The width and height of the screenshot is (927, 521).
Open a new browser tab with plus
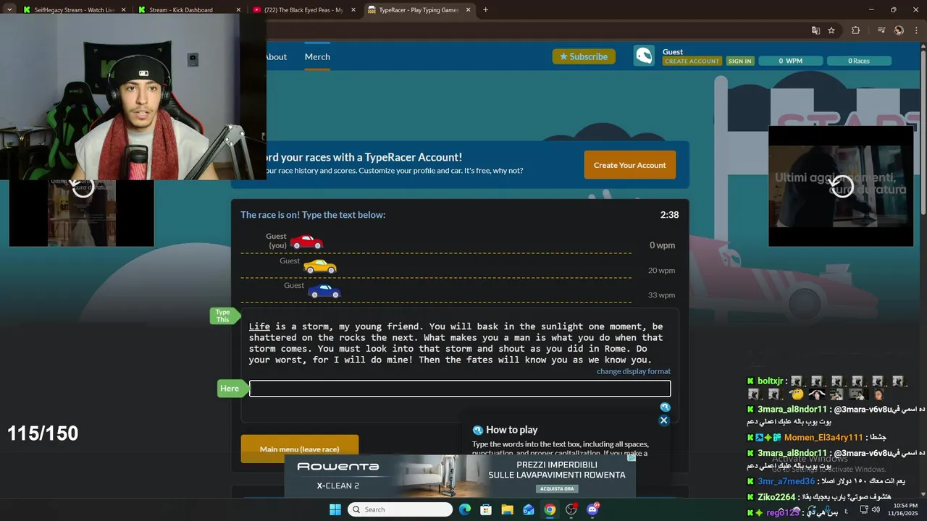click(x=485, y=10)
